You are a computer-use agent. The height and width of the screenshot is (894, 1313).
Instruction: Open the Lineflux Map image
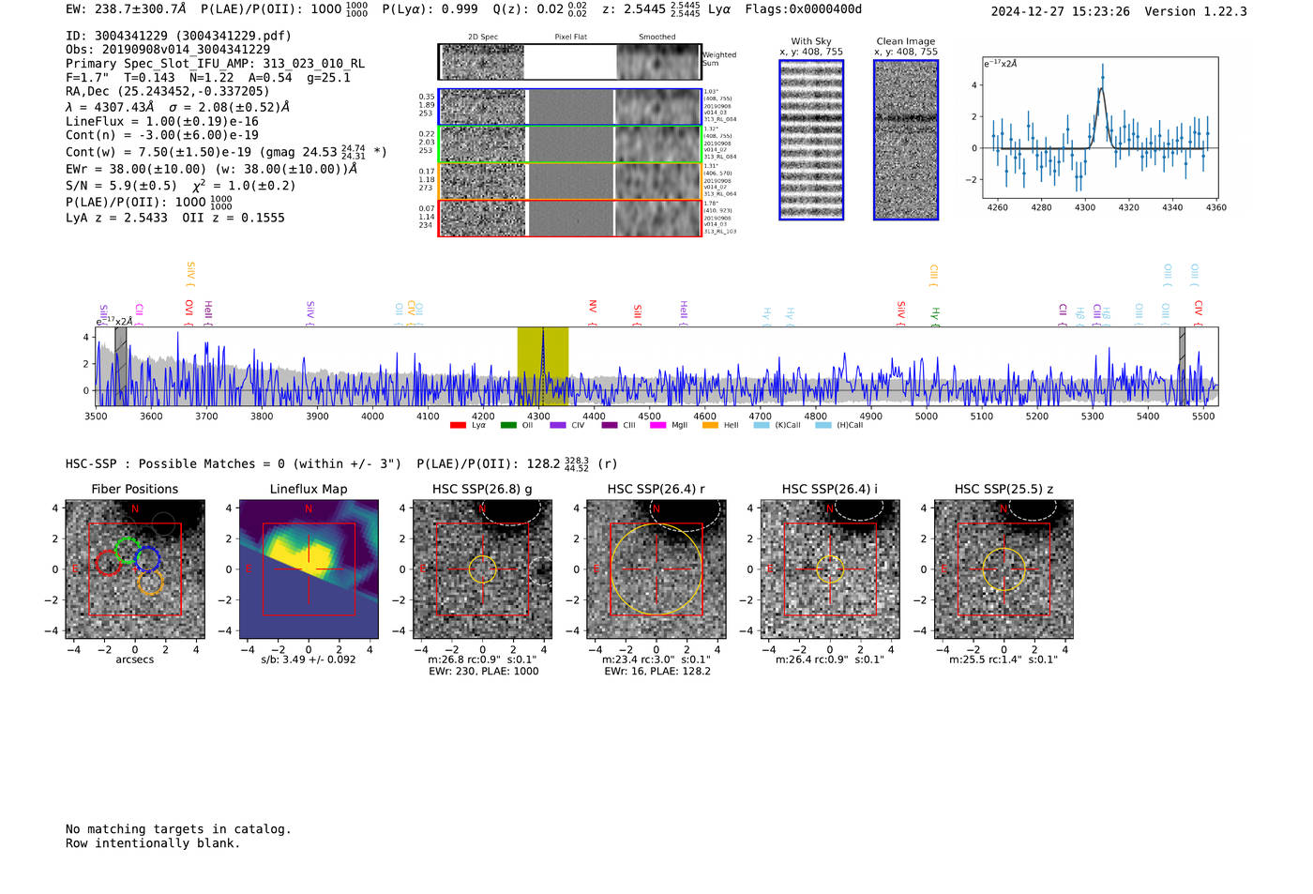pos(309,569)
